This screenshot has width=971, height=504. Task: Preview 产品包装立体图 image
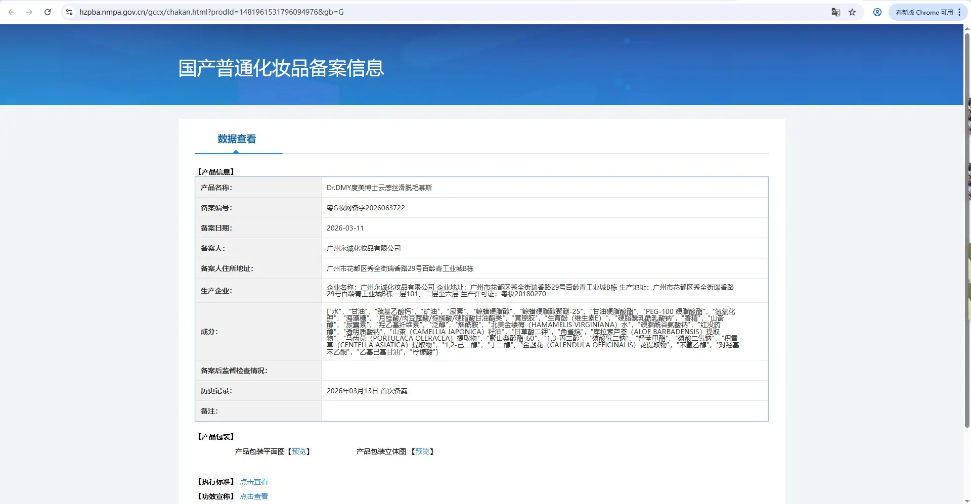(x=422, y=451)
